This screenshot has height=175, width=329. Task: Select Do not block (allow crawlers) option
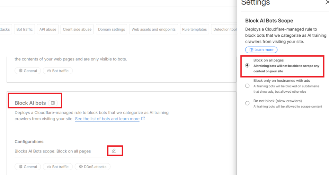point(247,103)
